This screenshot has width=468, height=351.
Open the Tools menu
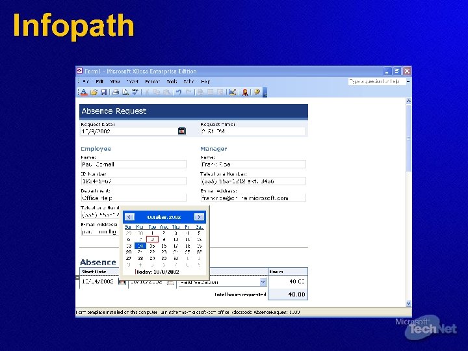click(172, 81)
